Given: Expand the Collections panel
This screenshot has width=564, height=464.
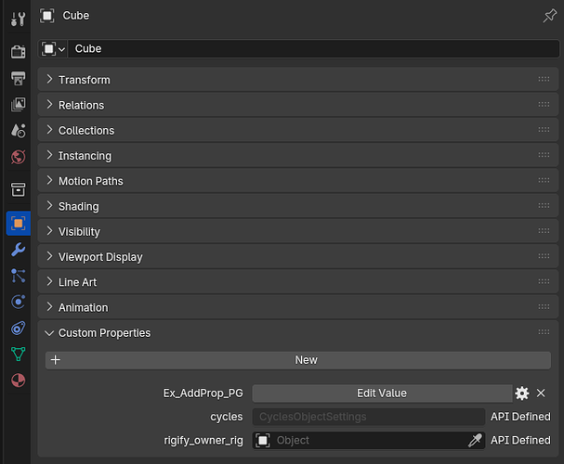Looking at the screenshot, I should 298,130.
